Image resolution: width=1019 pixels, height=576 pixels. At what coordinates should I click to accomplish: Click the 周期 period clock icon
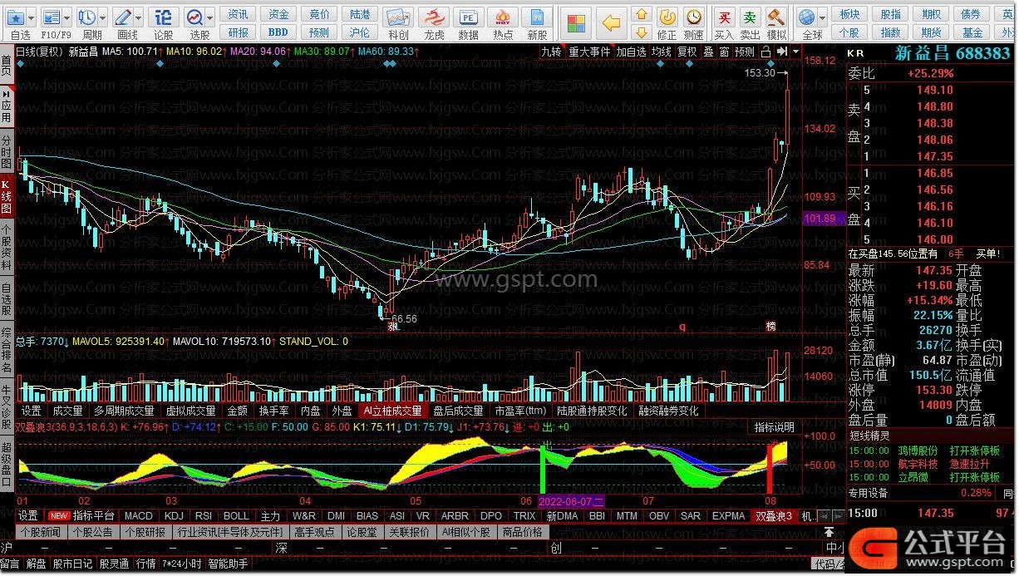[86, 17]
